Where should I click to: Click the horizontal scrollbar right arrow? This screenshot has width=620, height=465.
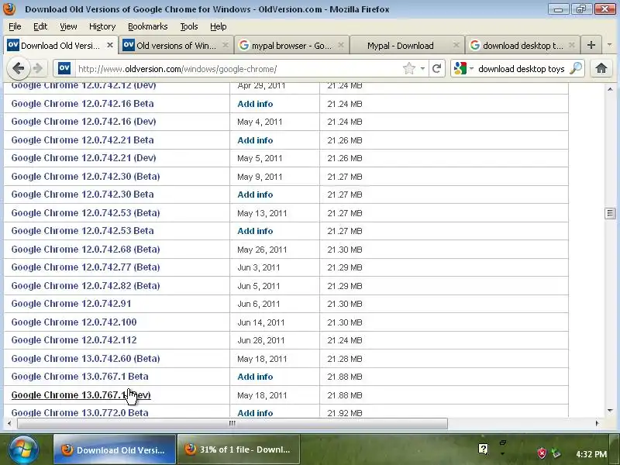(597, 423)
